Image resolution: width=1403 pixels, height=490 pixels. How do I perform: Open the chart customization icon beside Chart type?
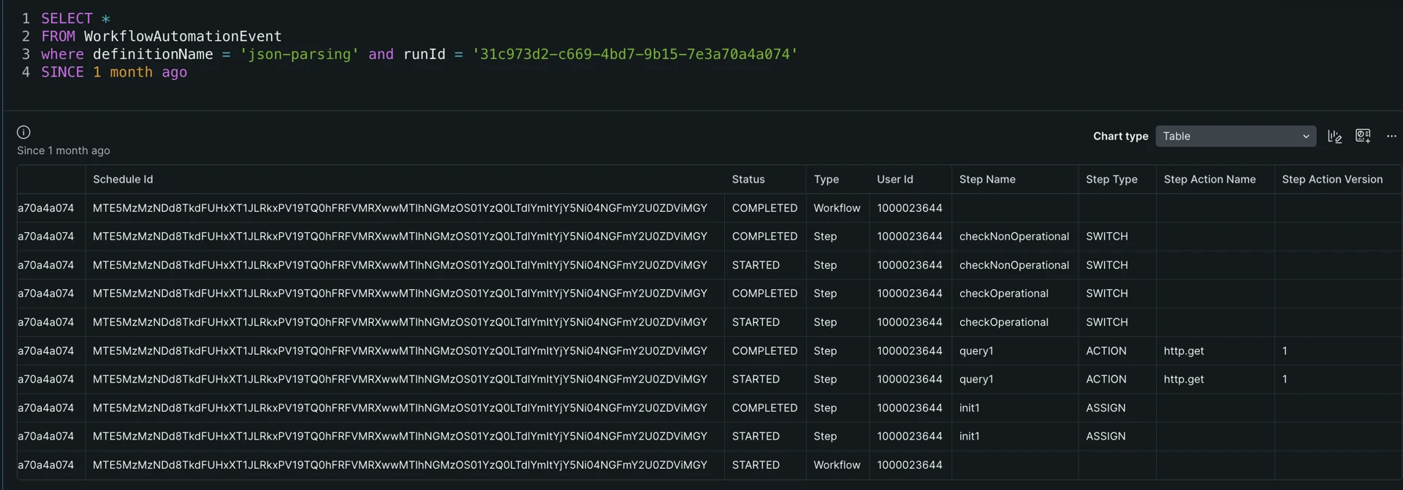1334,137
